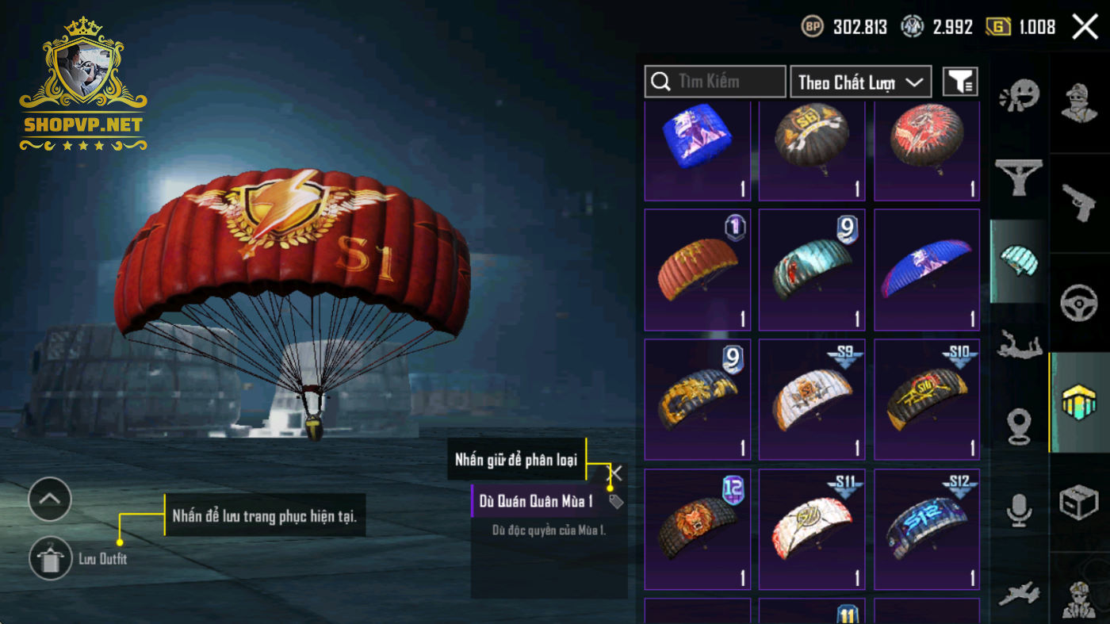Click the Tìm Kiếm search field
Screen dimensions: 1110x624
715,82
